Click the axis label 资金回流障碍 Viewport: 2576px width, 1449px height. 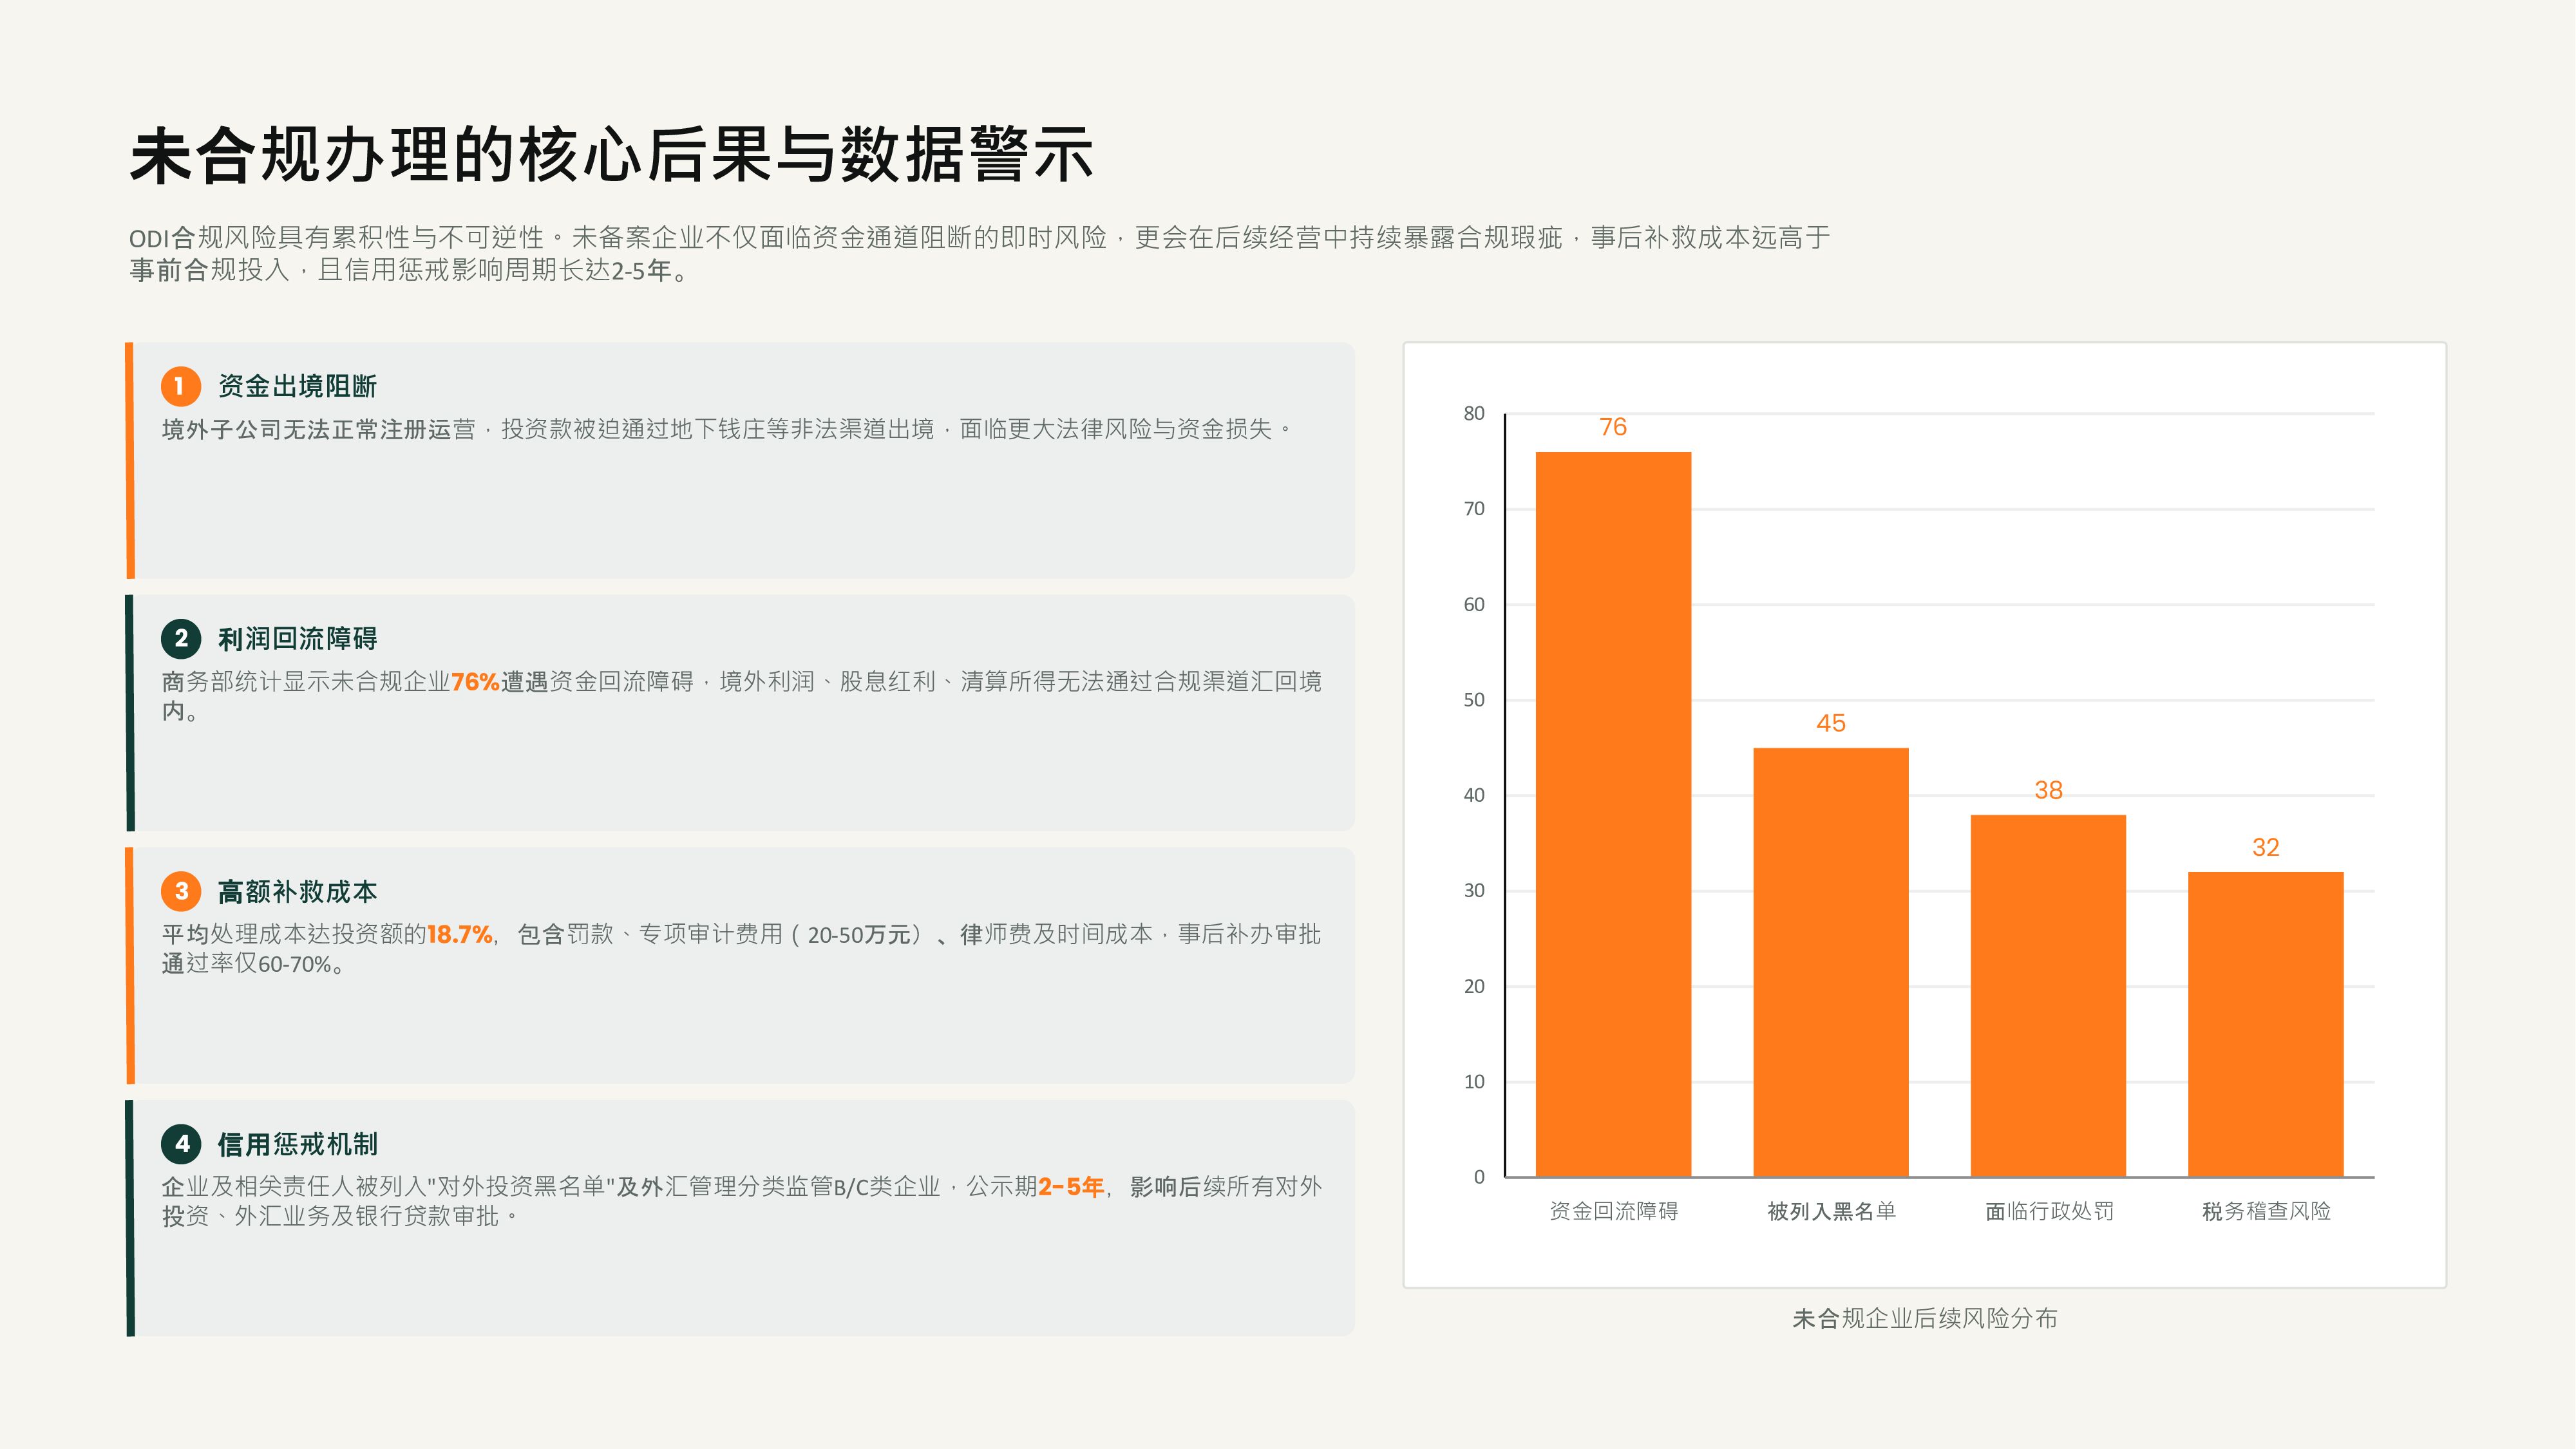tap(1613, 1211)
